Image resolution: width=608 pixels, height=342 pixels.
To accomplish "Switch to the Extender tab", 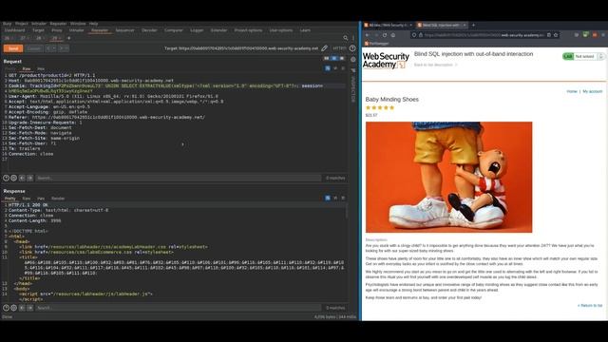I will [218, 30].
